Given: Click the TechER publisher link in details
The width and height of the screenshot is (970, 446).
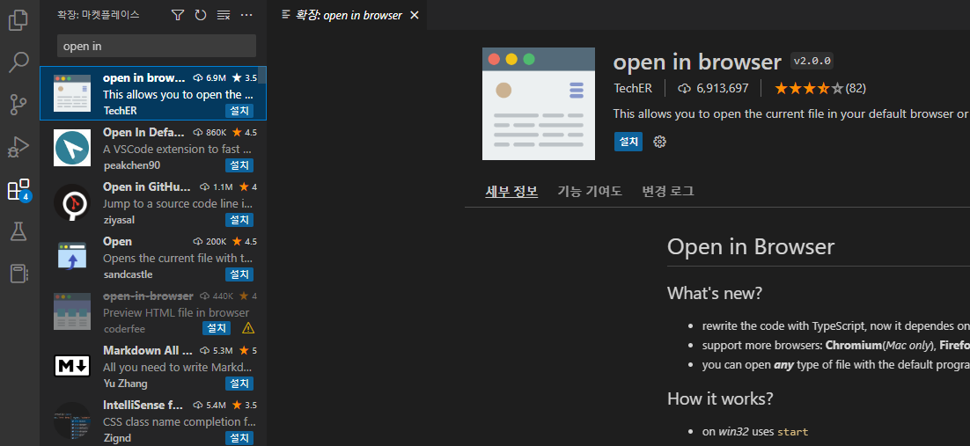Looking at the screenshot, I should [x=633, y=89].
